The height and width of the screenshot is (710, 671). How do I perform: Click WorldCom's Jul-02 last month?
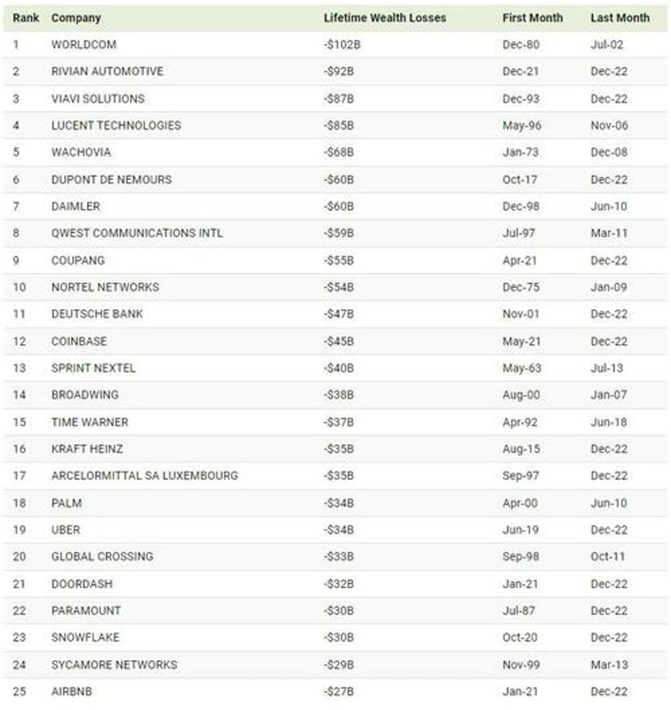click(607, 44)
